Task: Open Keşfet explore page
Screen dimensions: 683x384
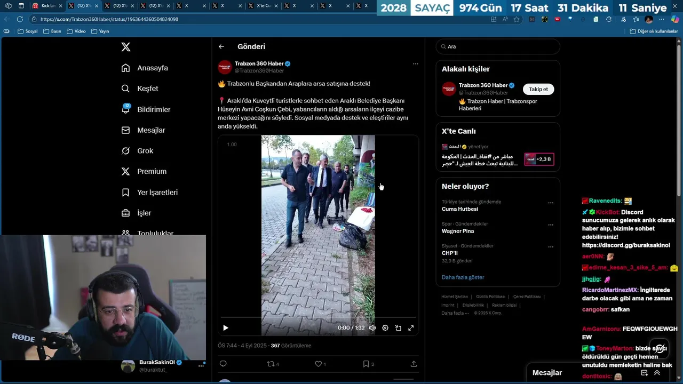Action: [140, 89]
